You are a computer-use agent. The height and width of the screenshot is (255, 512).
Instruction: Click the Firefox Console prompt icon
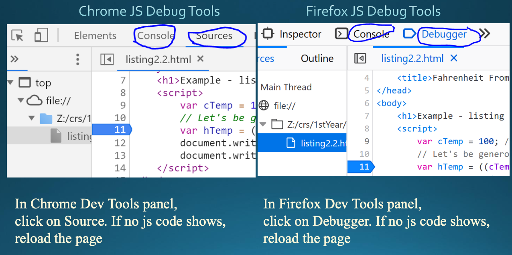(341, 34)
